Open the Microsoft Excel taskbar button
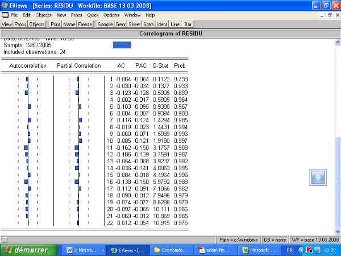 point(260,250)
